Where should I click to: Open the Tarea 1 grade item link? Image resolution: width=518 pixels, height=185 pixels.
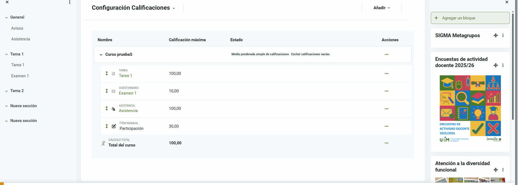tap(125, 76)
